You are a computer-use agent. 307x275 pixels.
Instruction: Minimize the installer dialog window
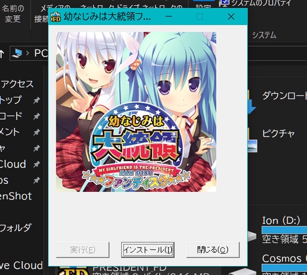[169, 17]
